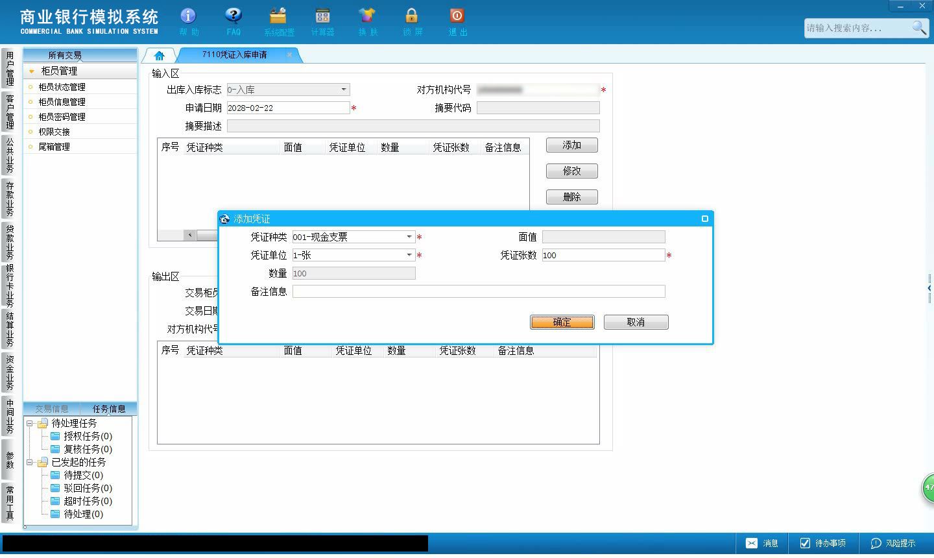
Task: Click the Change Skin (换肤) icon
Action: [x=367, y=21]
